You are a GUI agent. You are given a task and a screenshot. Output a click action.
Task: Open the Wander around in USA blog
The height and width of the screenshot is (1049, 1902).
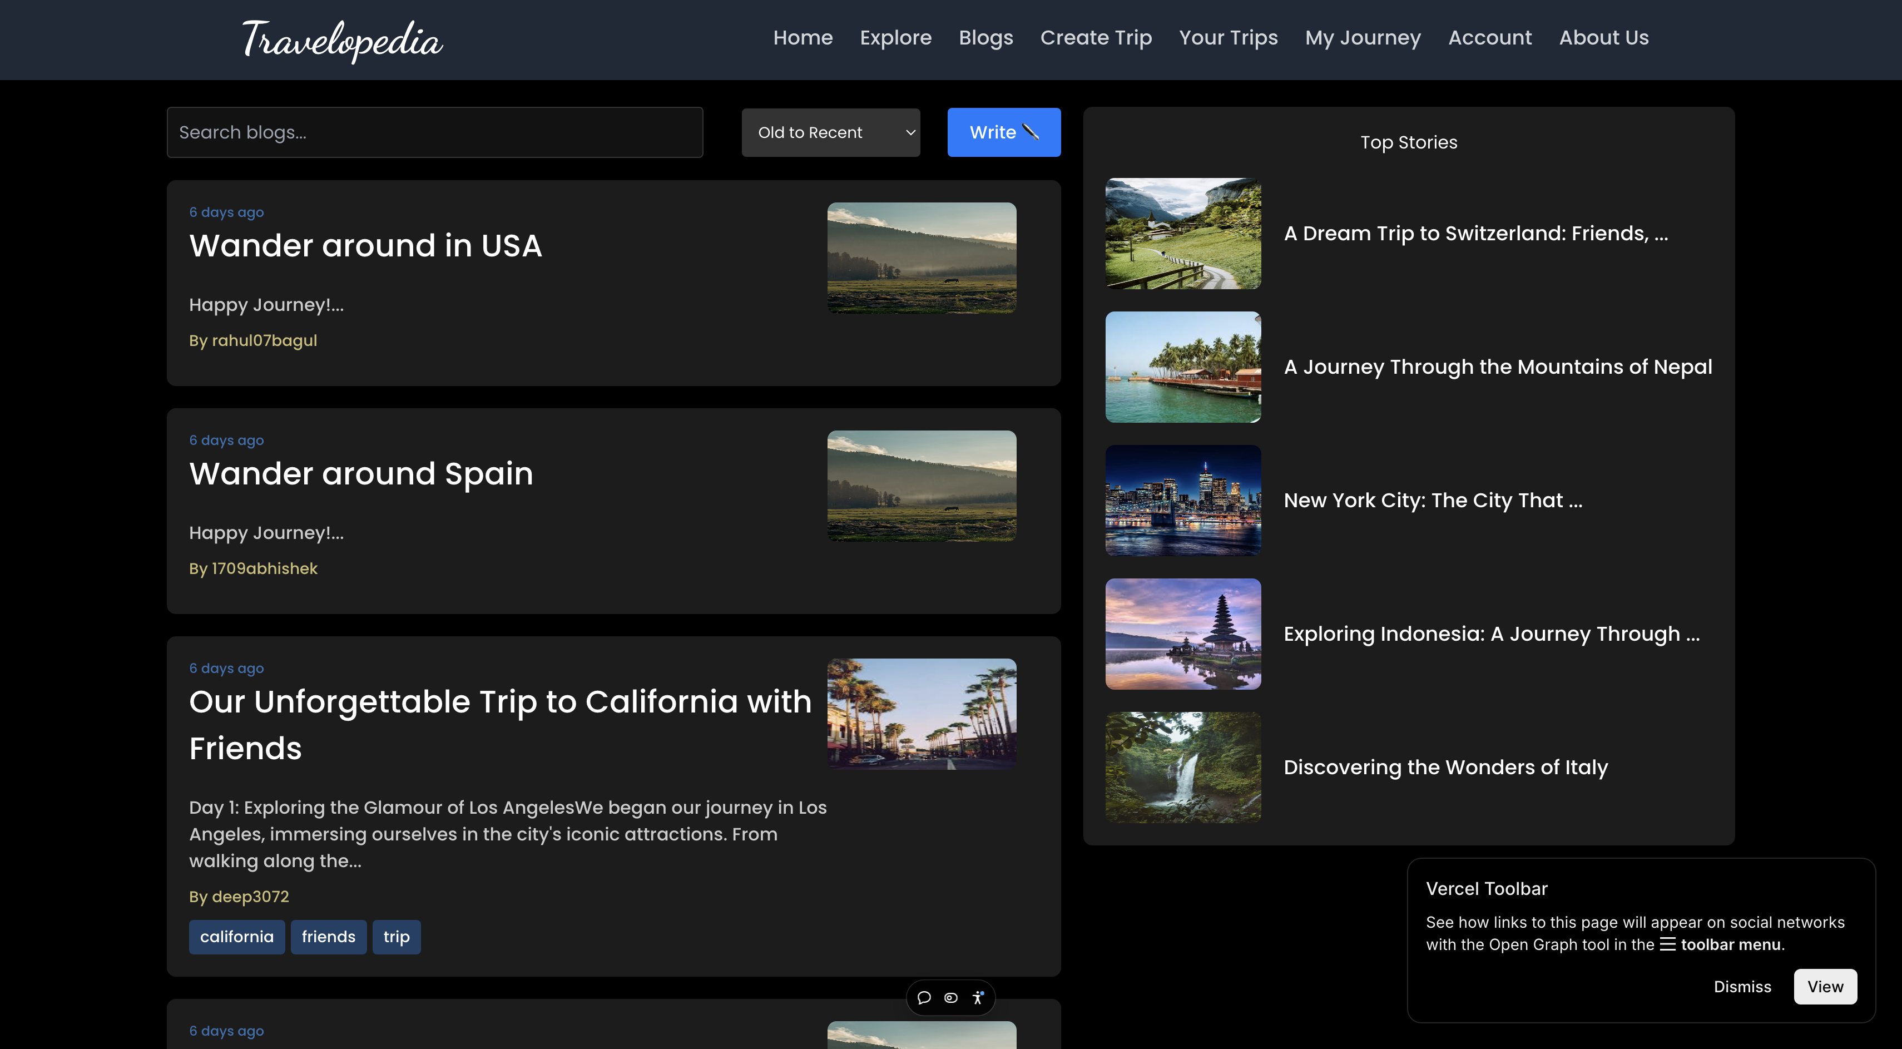[365, 245]
